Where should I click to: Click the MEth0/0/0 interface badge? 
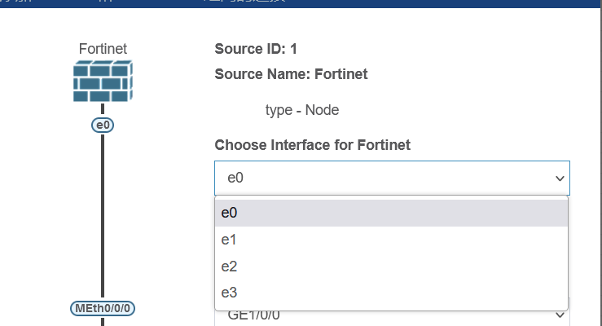[103, 308]
